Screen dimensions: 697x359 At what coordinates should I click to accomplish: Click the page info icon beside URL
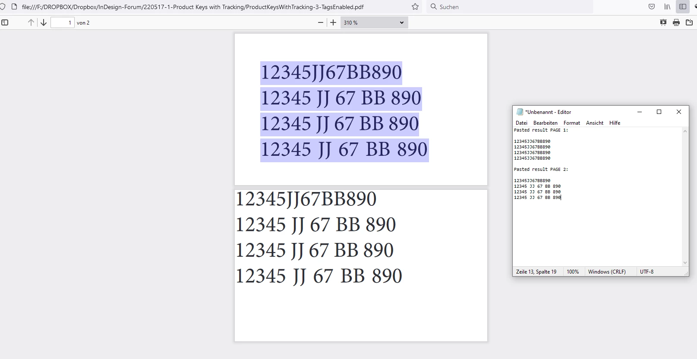tap(14, 6)
